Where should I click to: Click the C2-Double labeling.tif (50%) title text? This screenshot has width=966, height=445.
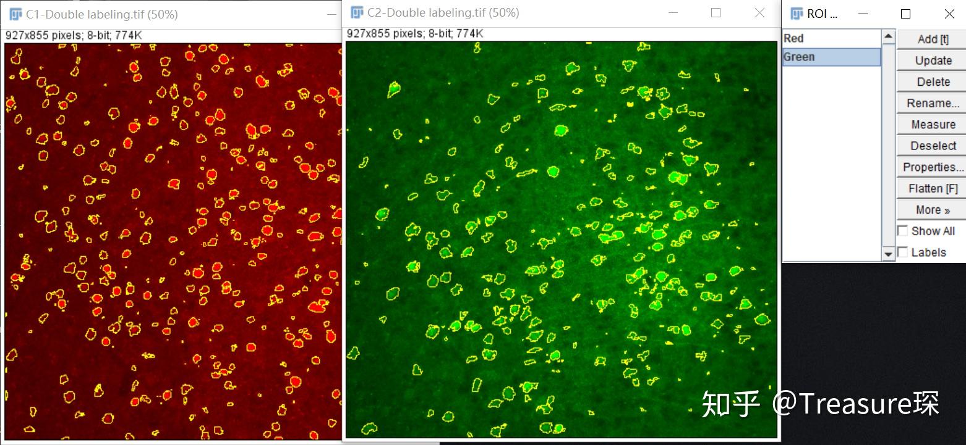click(443, 12)
